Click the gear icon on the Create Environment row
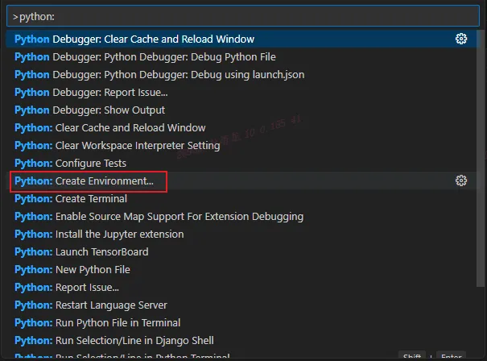487x361 pixels. pos(461,180)
